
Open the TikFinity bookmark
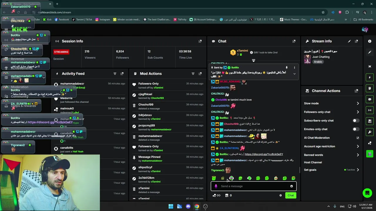[180, 20]
